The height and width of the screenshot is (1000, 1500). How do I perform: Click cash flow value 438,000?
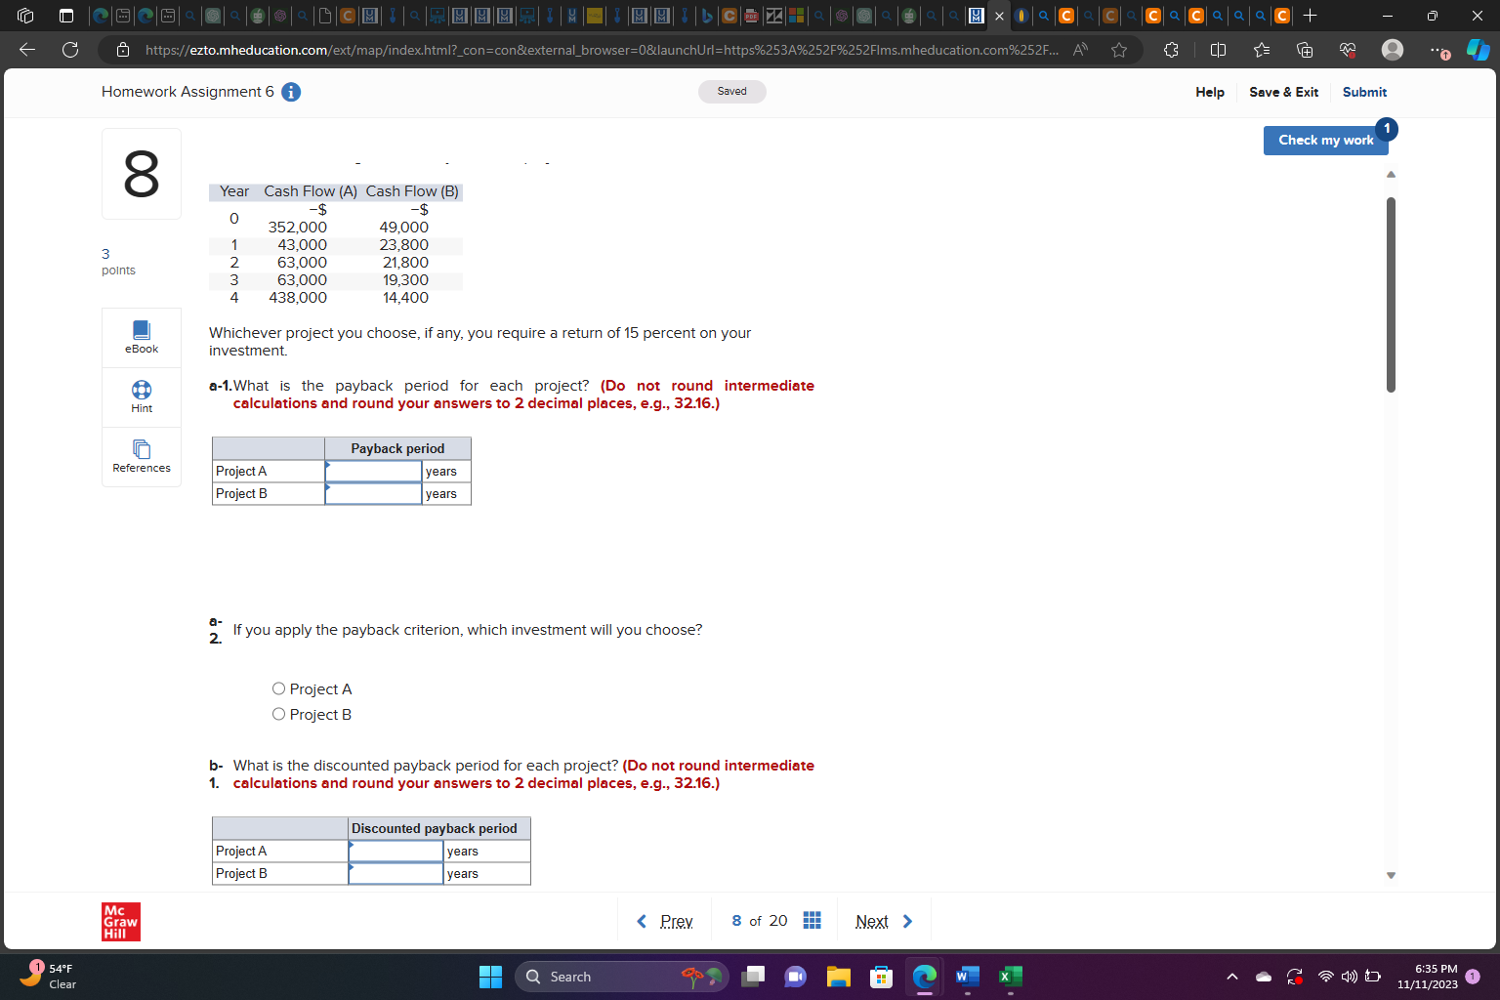tap(298, 298)
